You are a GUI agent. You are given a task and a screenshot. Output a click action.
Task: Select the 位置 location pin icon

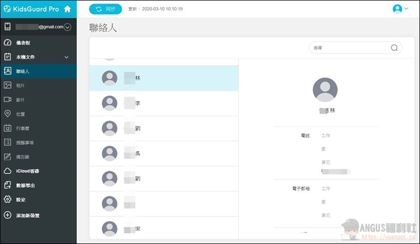[x=7, y=114]
